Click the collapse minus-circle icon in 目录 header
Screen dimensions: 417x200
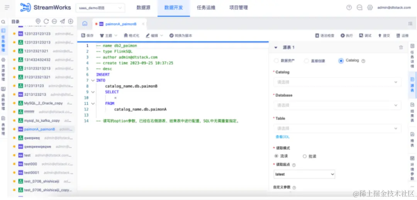[x=54, y=22]
